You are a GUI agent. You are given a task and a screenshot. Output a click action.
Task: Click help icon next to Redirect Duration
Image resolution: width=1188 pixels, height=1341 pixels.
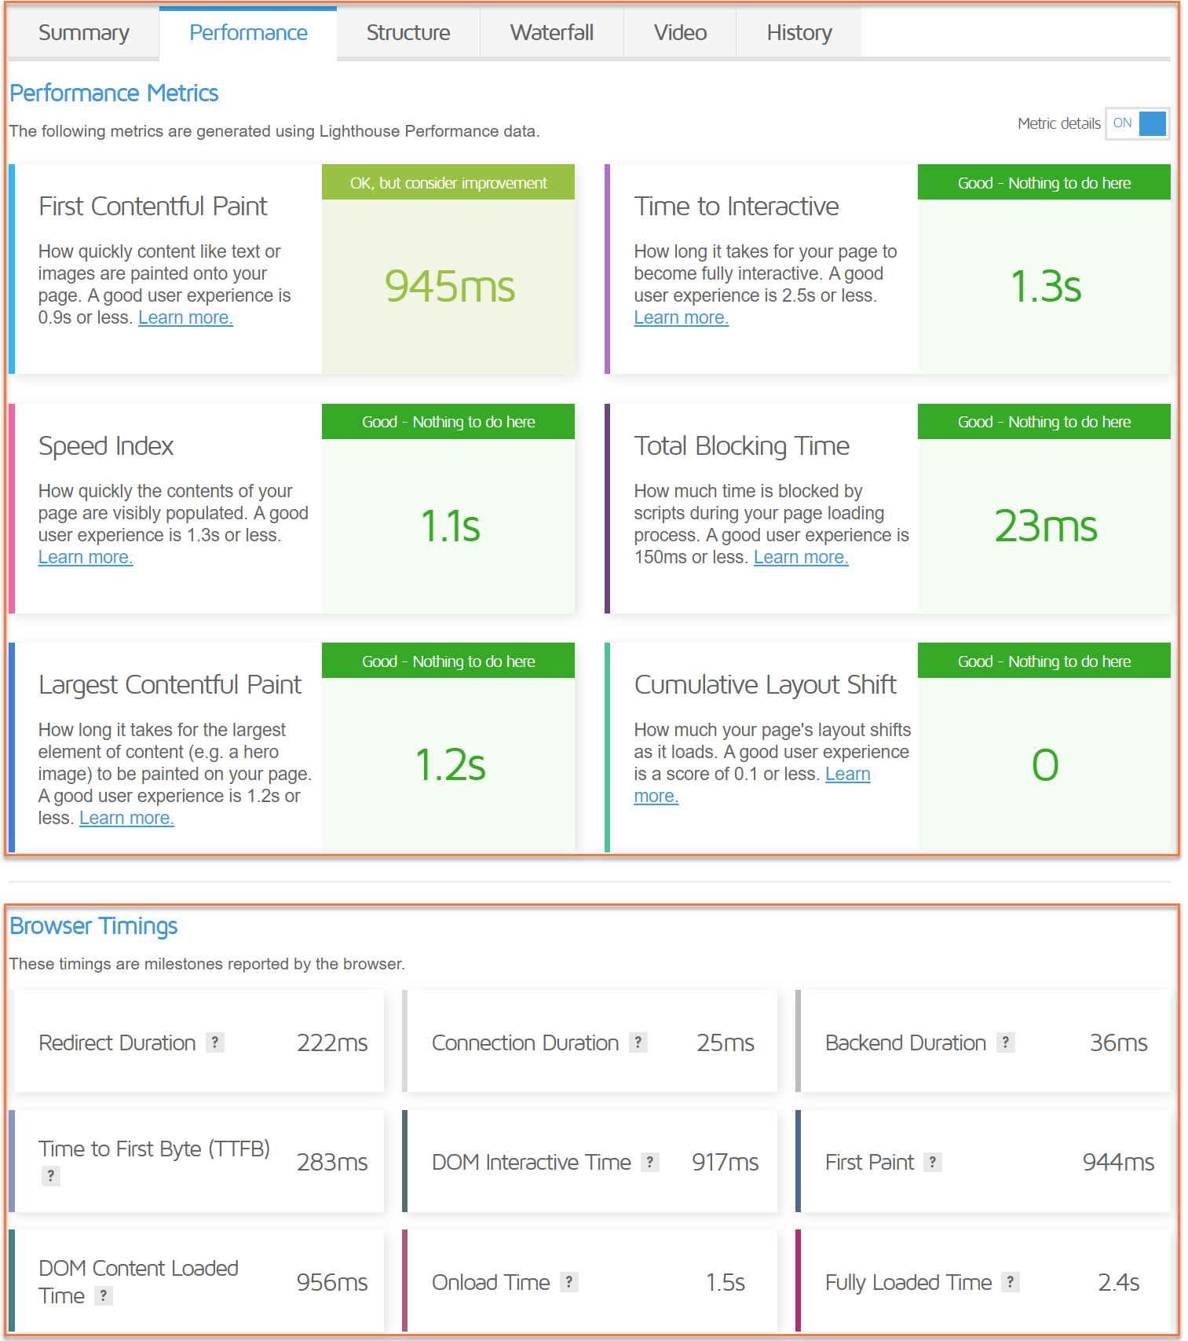(x=215, y=1042)
